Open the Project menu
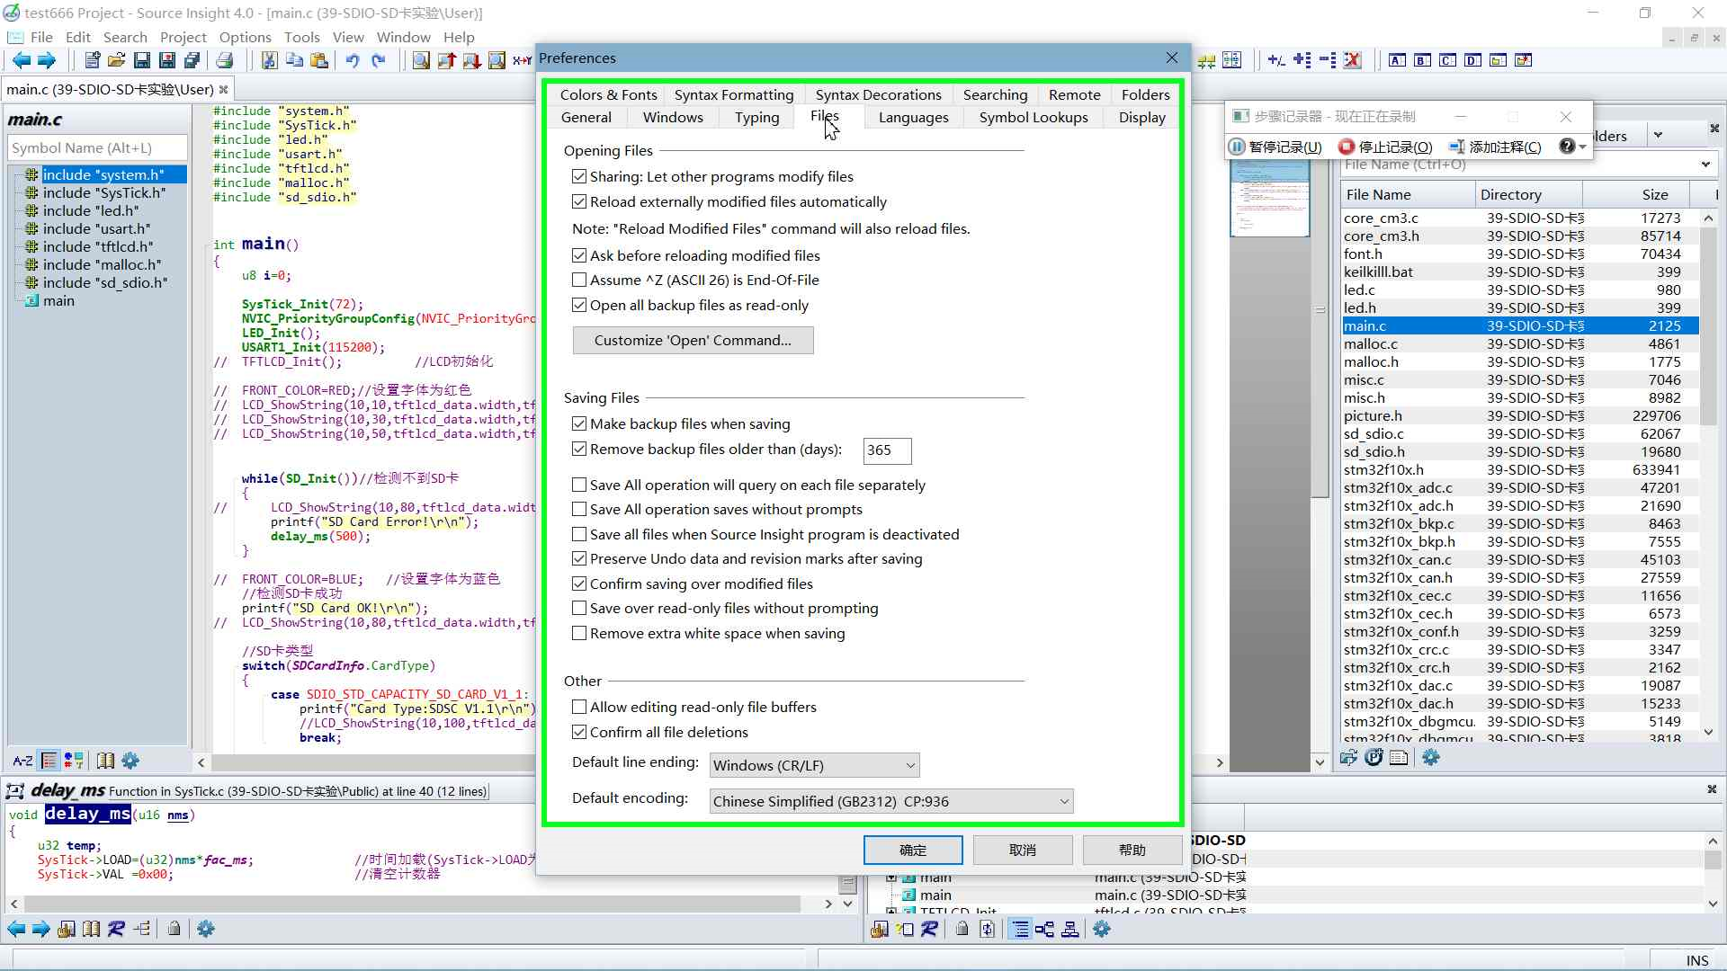Image resolution: width=1727 pixels, height=971 pixels. [183, 37]
